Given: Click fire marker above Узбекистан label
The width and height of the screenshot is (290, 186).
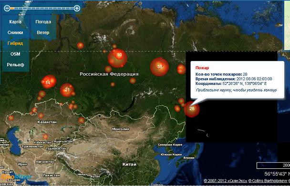Looking at the screenshot, I should coord(45,136).
